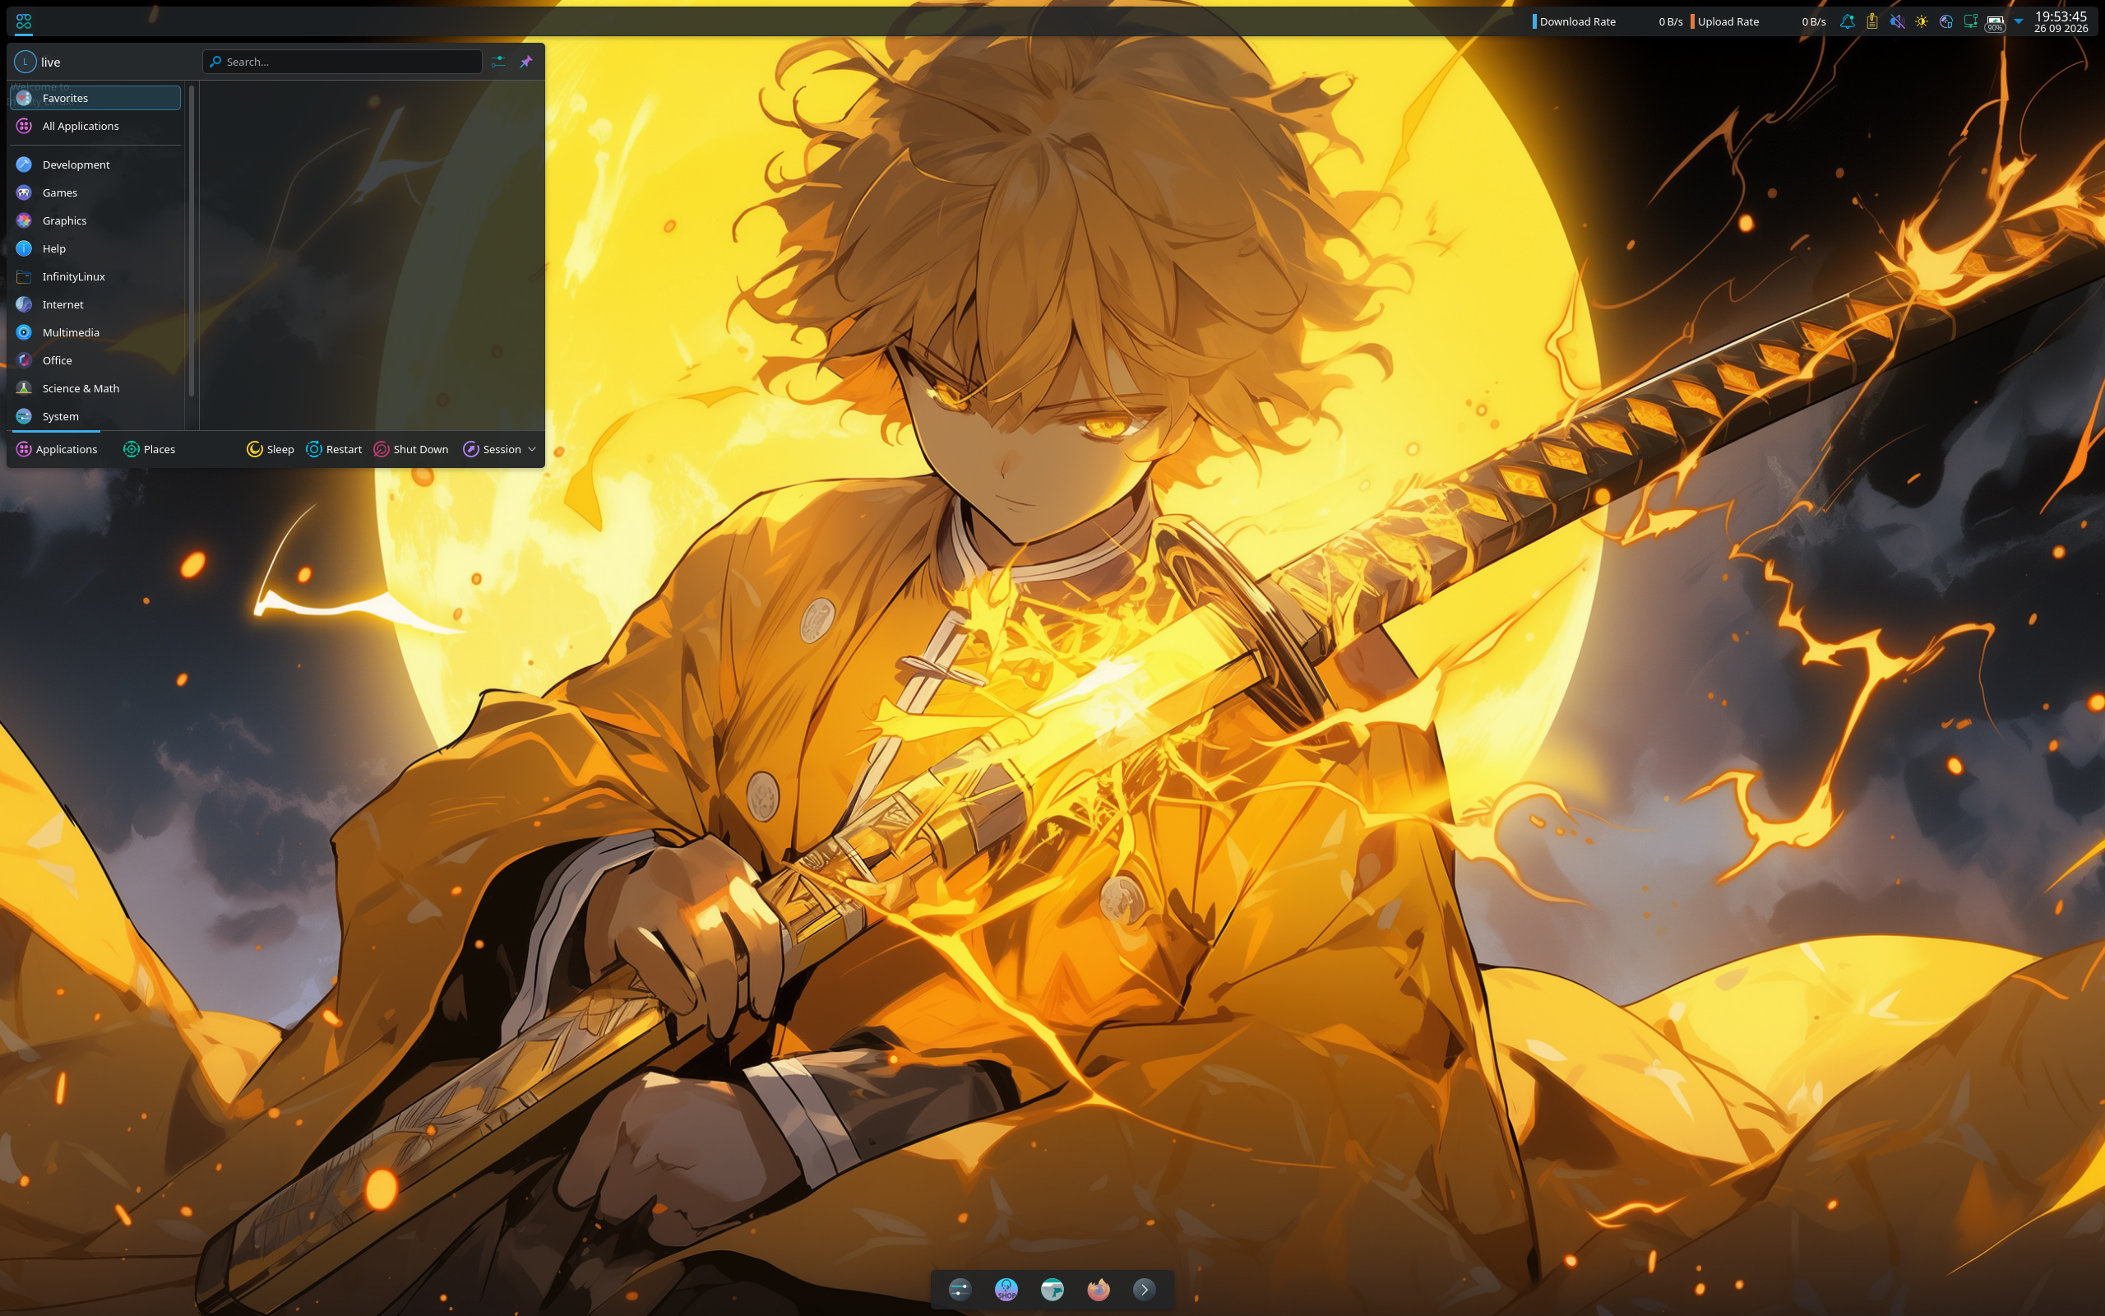The width and height of the screenshot is (2105, 1316).
Task: Open the InfinityLinux category
Action: pyautogui.click(x=95, y=276)
